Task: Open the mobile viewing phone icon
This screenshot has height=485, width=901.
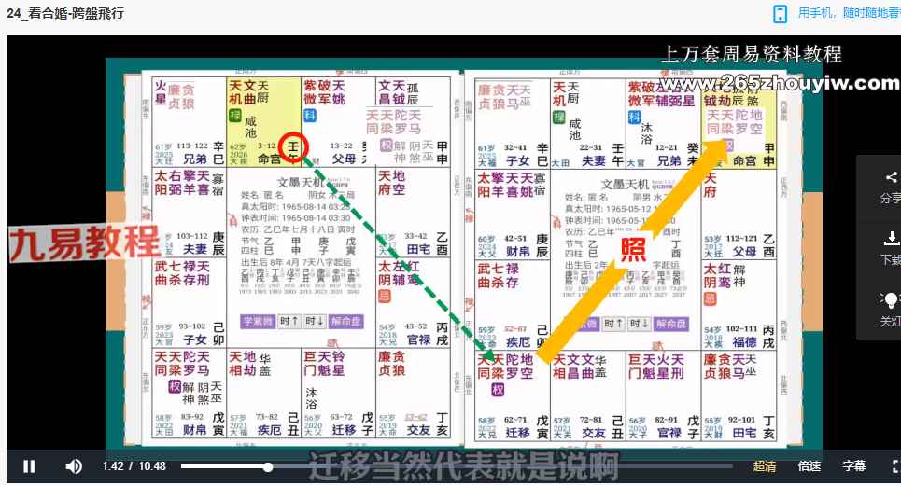Action: pos(780,13)
